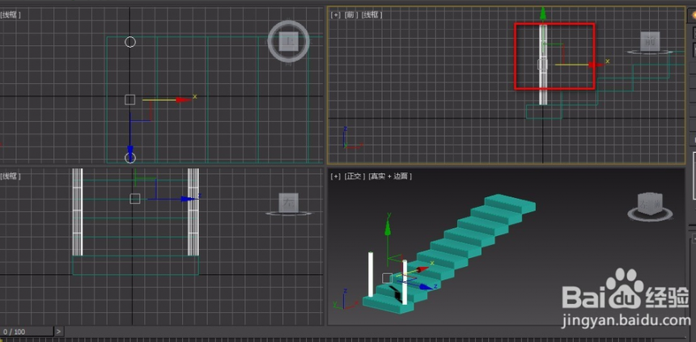Open the [线框] shading menu in front viewport
696x342 pixels.
[x=371, y=15]
